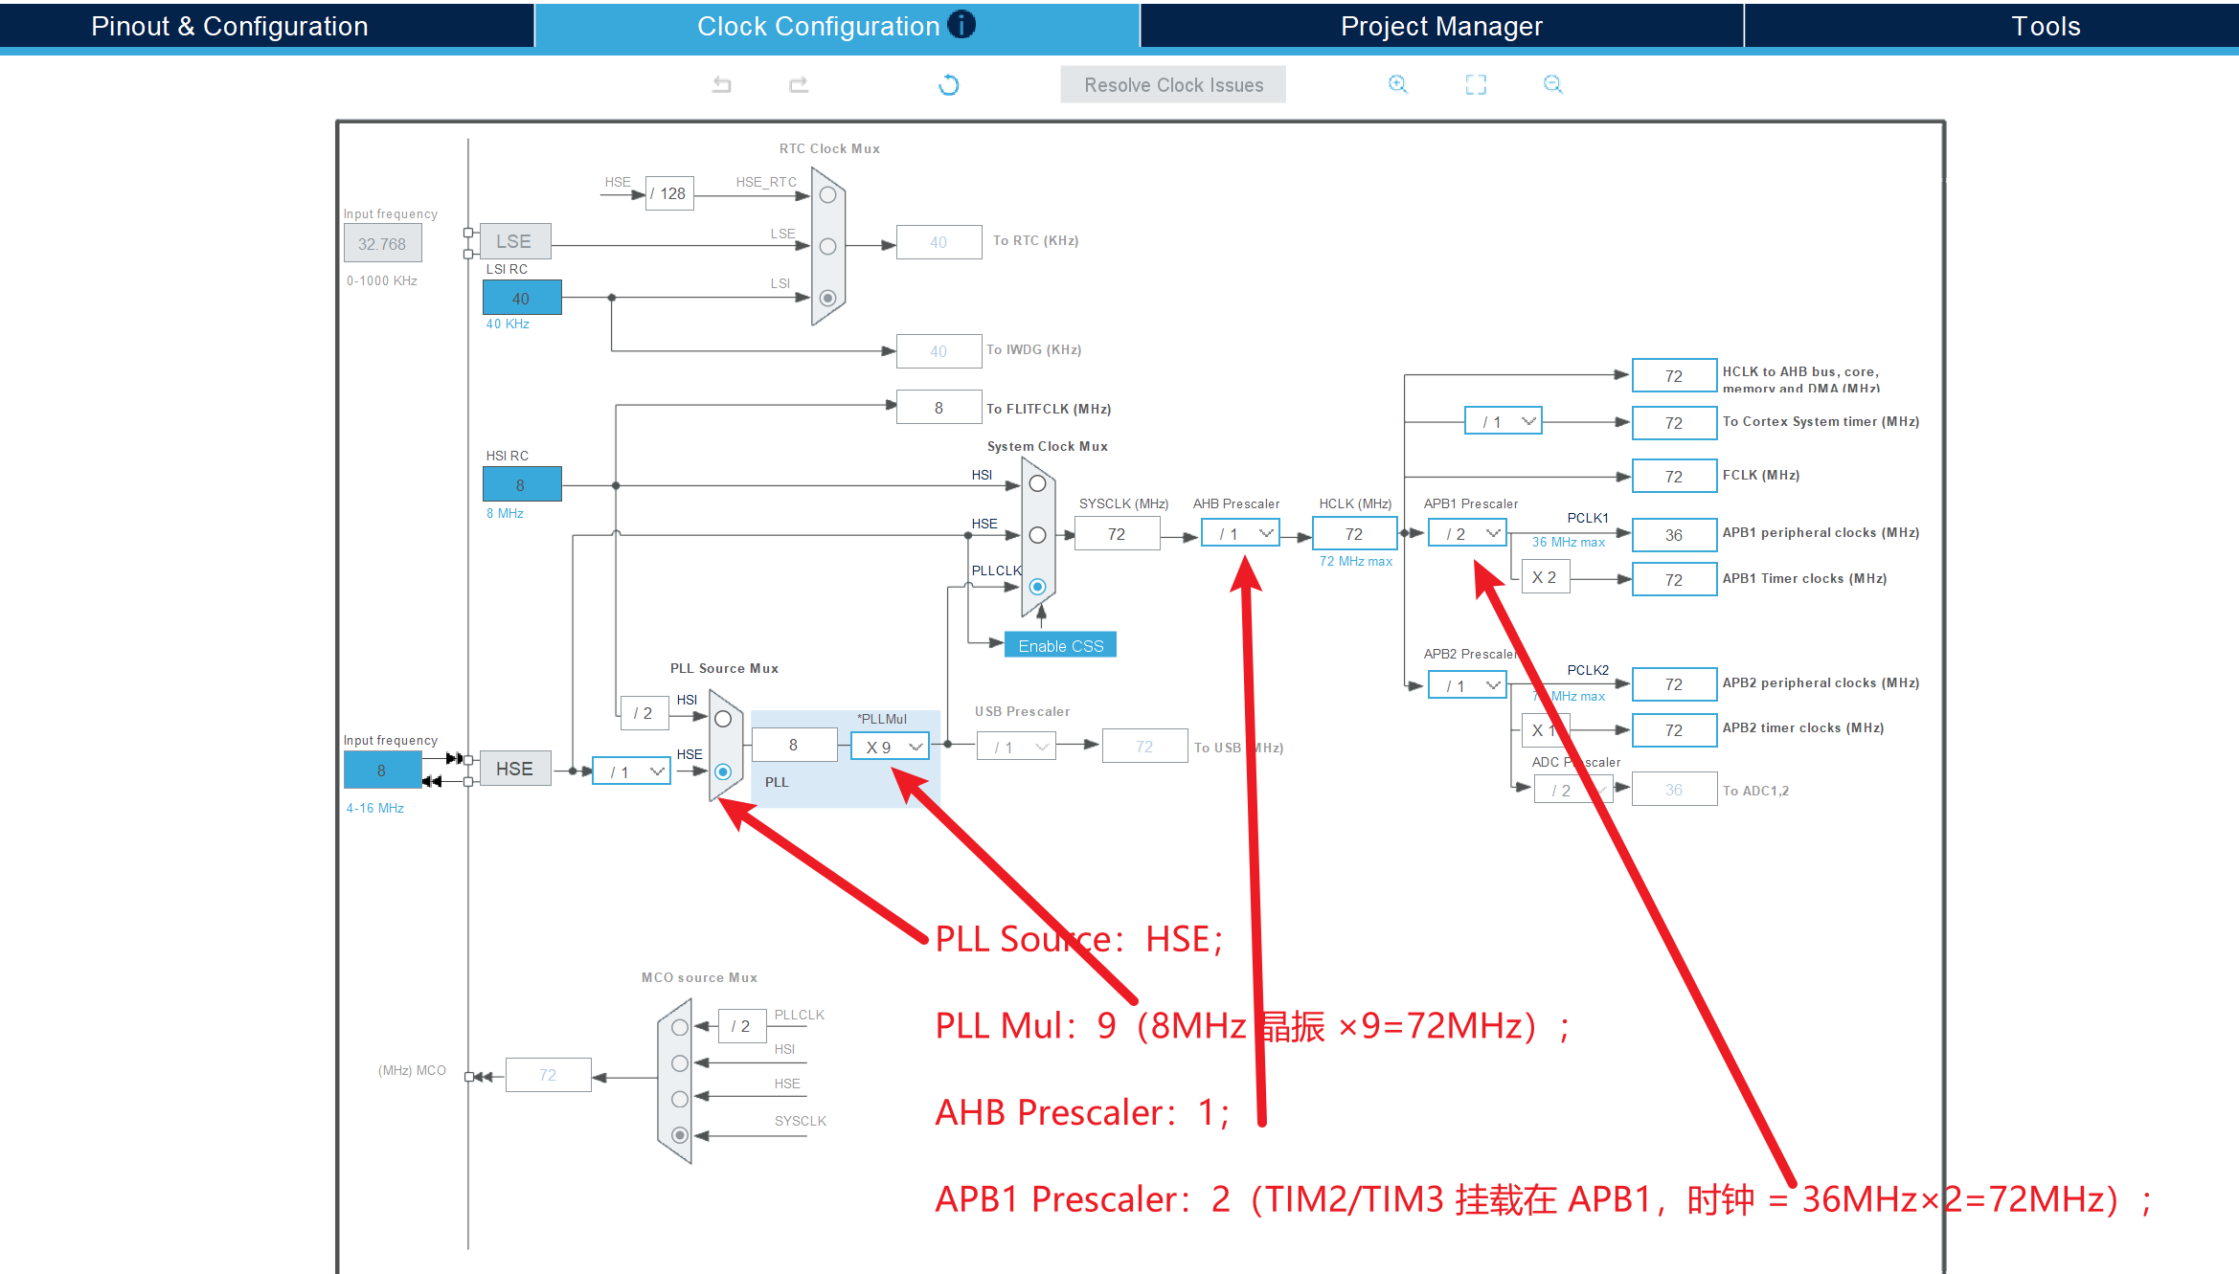This screenshot has width=2239, height=1274.
Task: Click the undo arrow icon in toolbar
Action: pos(722,85)
